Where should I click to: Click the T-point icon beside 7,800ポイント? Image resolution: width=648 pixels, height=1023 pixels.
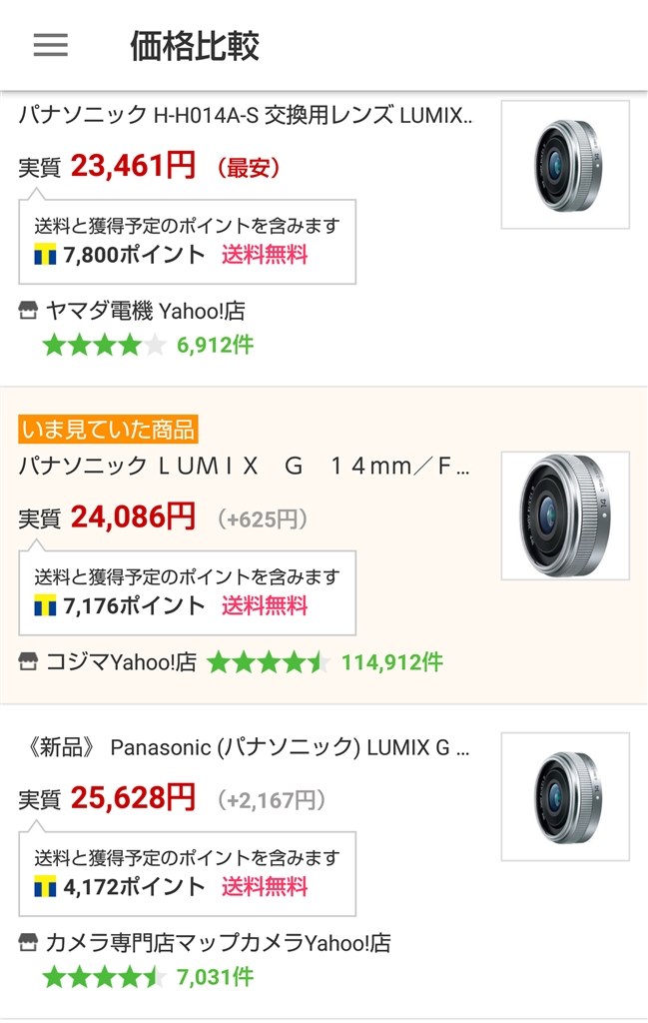tap(45, 255)
